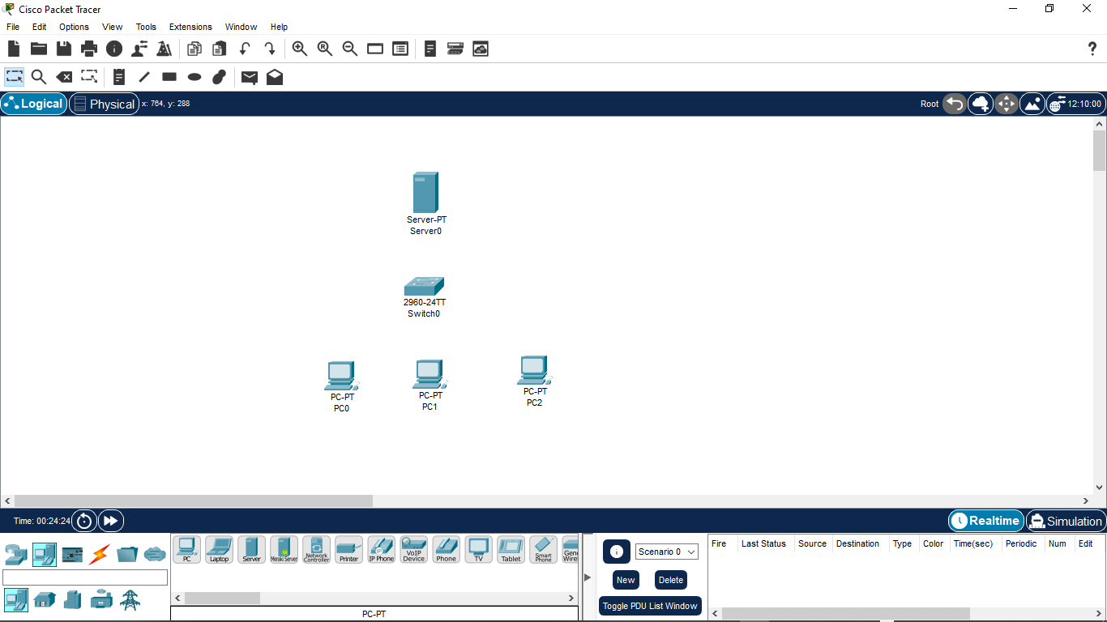
Task: Paste with the clipboard Paste icon
Action: (x=220, y=49)
